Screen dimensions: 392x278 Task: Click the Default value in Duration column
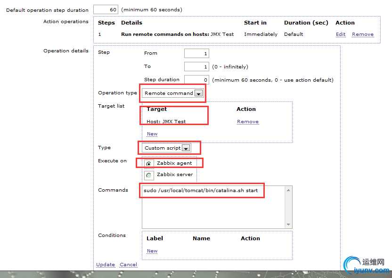pyautogui.click(x=294, y=34)
